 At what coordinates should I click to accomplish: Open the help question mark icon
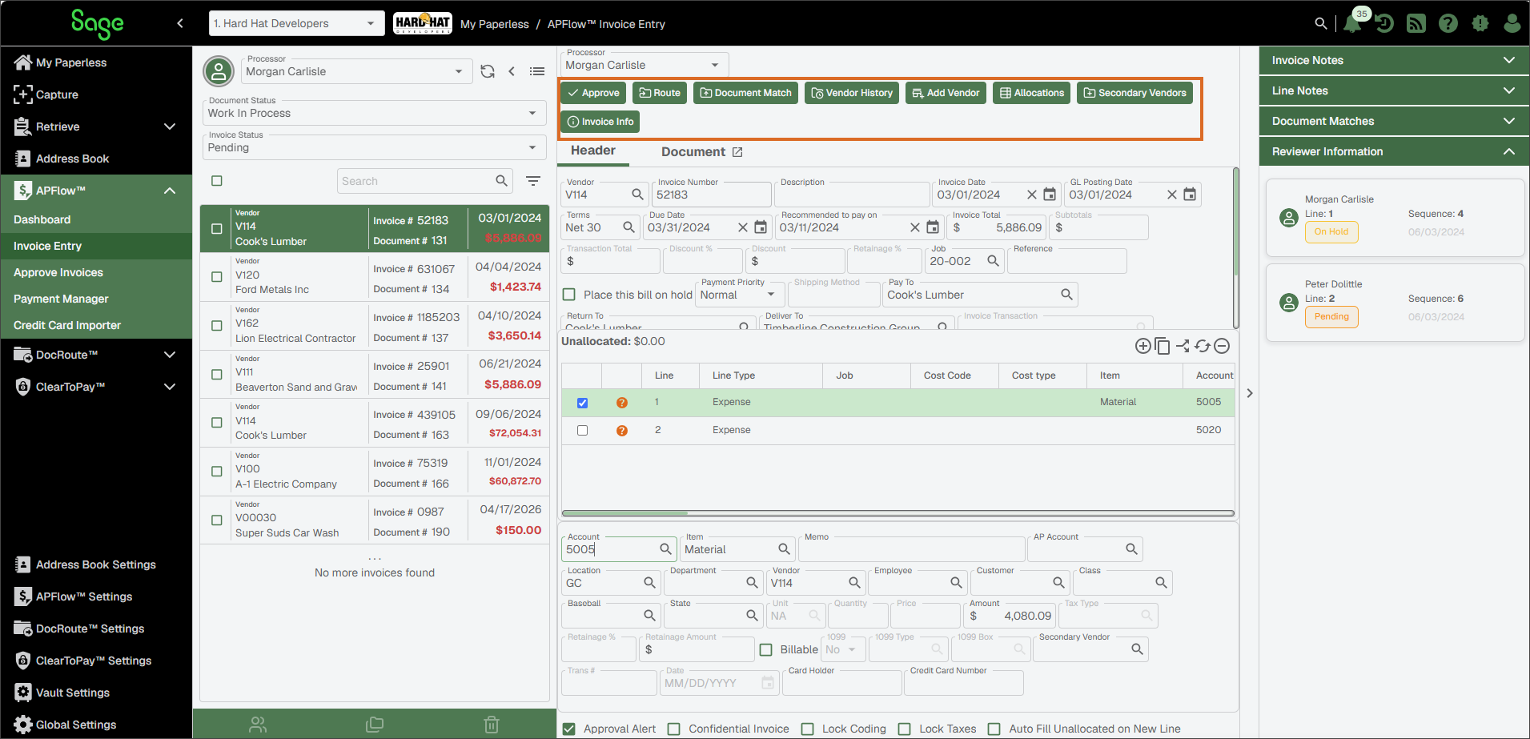(1448, 23)
